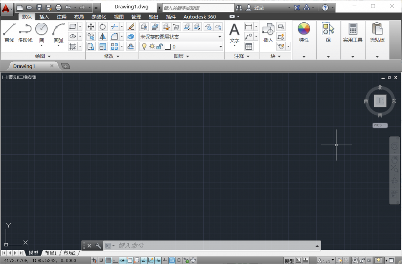Select the Mirror tool
Screen dimensions: 402x264
(x=102, y=36)
